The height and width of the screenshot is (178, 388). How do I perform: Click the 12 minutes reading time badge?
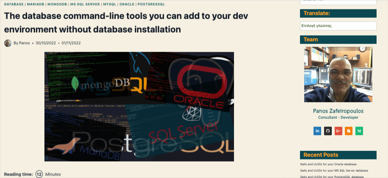click(39, 174)
